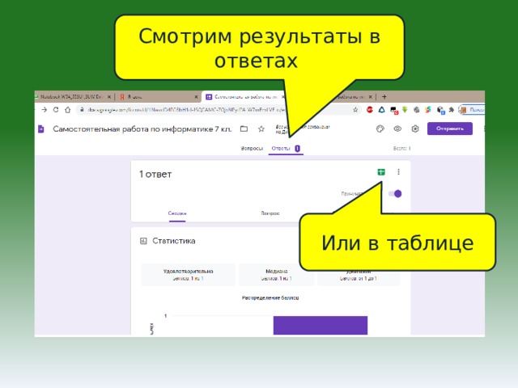Image resolution: width=518 pixels, height=388 pixels.
Task: Click the eye preview icon
Action: [397, 129]
